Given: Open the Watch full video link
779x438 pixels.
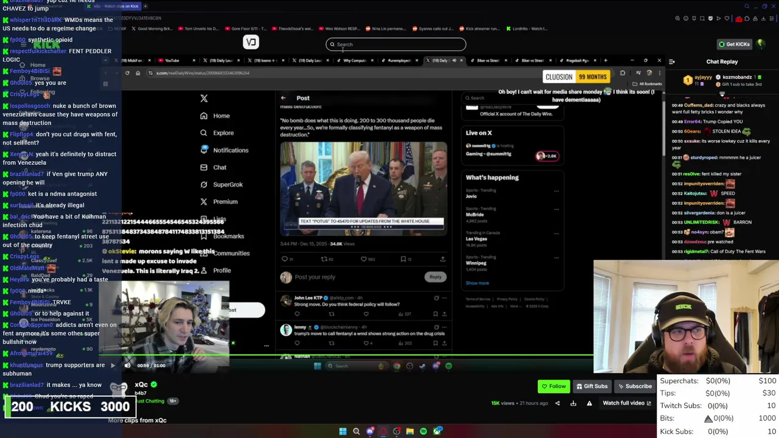Looking at the screenshot, I should 627,403.
